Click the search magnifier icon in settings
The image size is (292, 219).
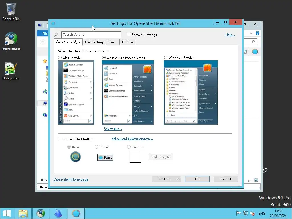click(x=56, y=35)
